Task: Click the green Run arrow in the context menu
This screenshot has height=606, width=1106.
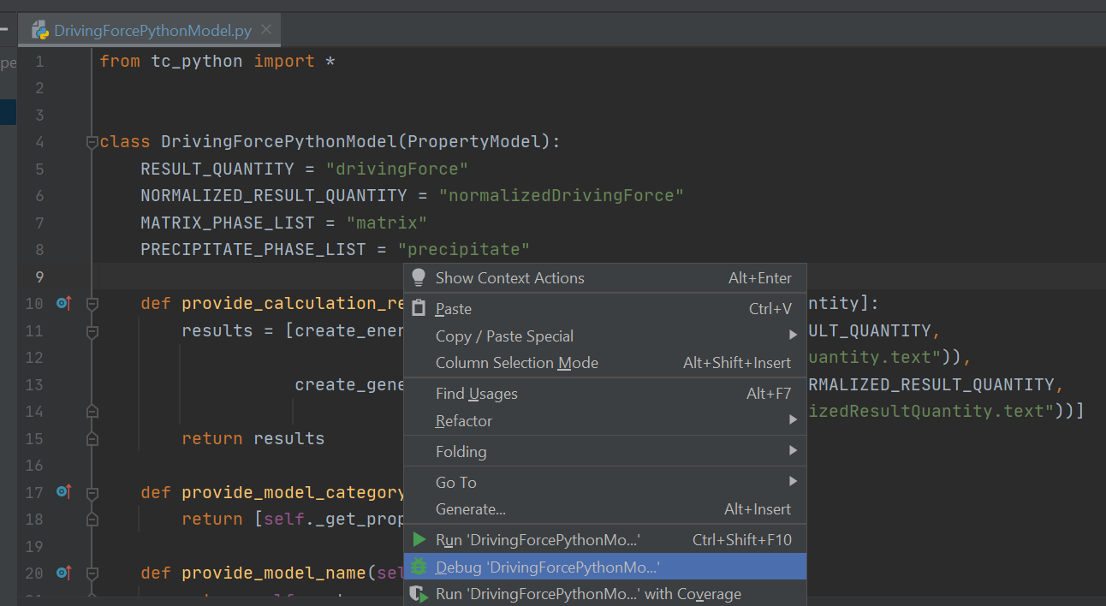Action: [419, 539]
